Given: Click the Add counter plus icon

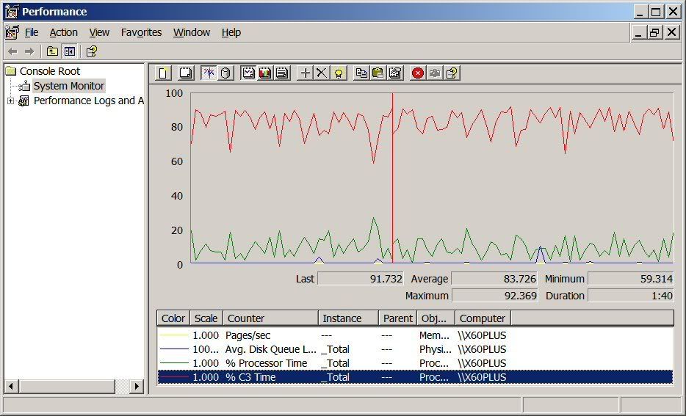Looking at the screenshot, I should point(306,73).
